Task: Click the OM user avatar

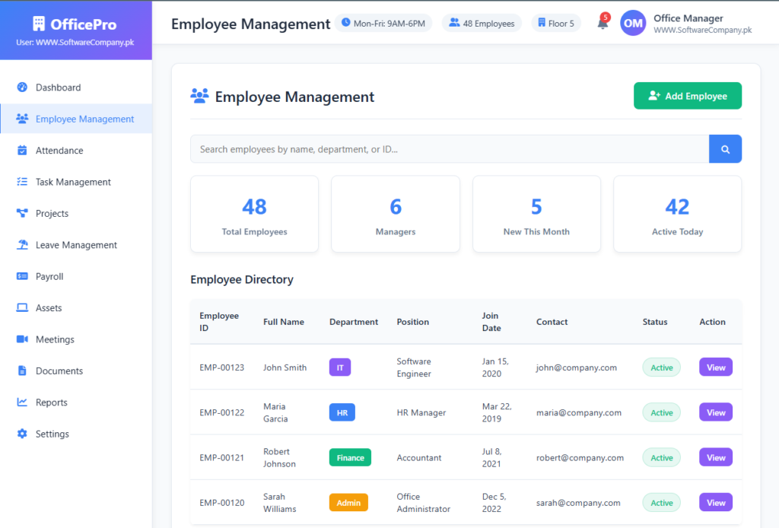Action: coord(633,24)
